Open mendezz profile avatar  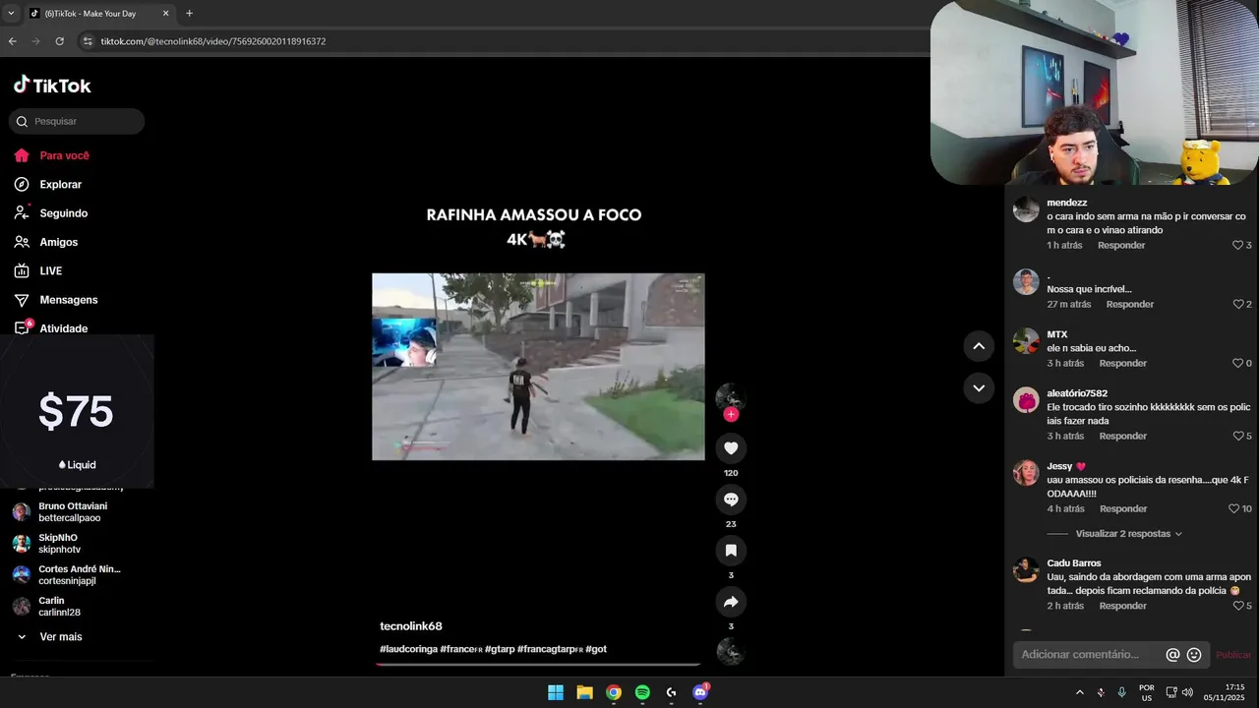point(1026,209)
